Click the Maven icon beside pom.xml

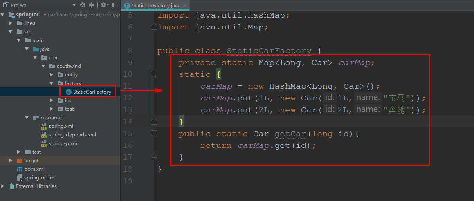click(x=20, y=169)
